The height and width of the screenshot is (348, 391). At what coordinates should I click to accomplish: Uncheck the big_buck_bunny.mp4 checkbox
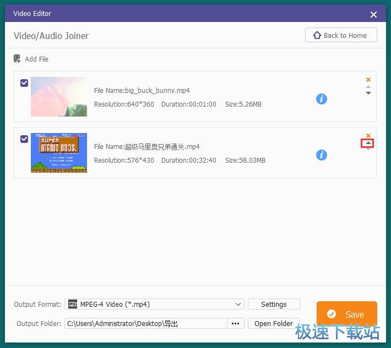tap(24, 83)
